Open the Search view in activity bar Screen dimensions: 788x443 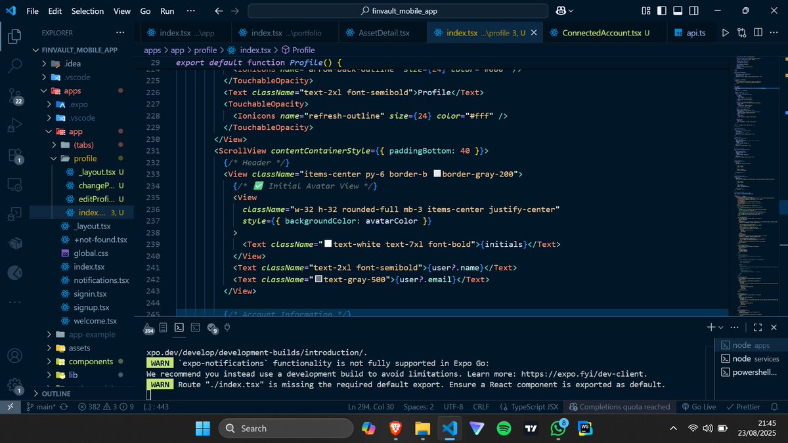click(14, 66)
